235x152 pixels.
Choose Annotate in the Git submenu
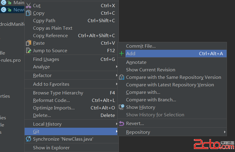coord(136,62)
